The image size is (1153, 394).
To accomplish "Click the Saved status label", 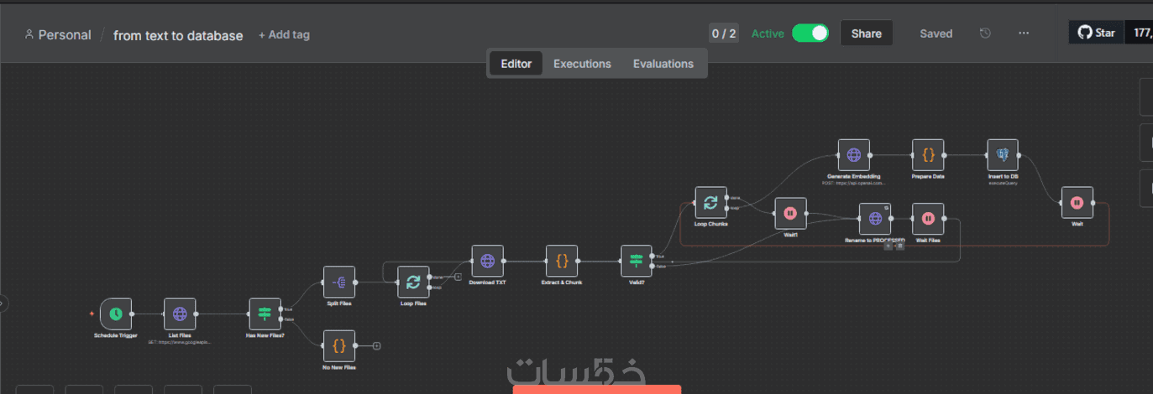I will click(936, 34).
